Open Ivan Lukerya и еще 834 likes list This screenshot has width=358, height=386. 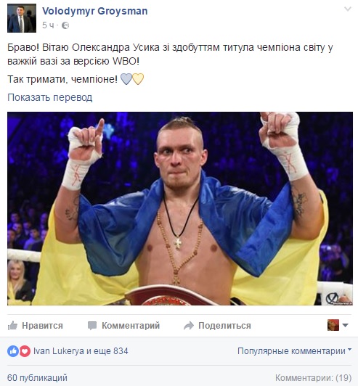tap(81, 350)
